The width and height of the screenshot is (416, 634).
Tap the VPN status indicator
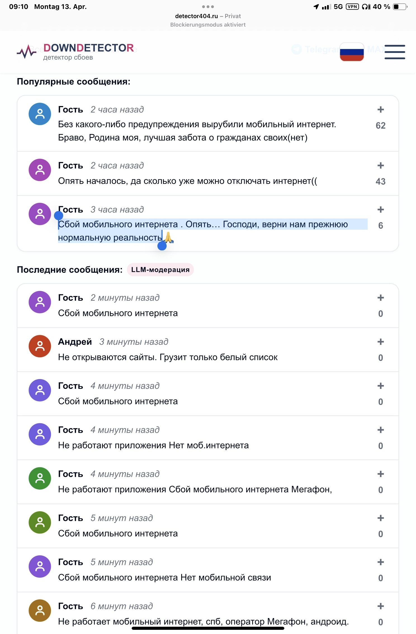[x=352, y=7]
